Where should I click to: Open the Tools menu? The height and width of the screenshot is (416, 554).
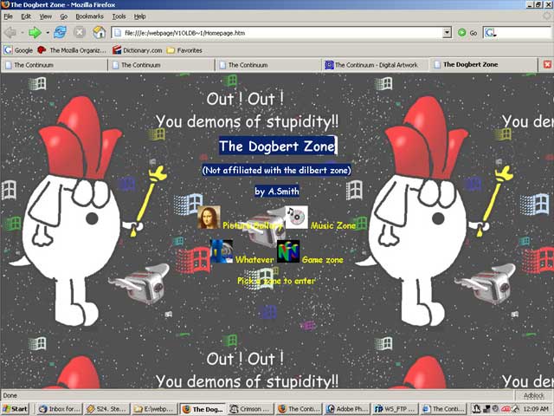click(x=118, y=16)
